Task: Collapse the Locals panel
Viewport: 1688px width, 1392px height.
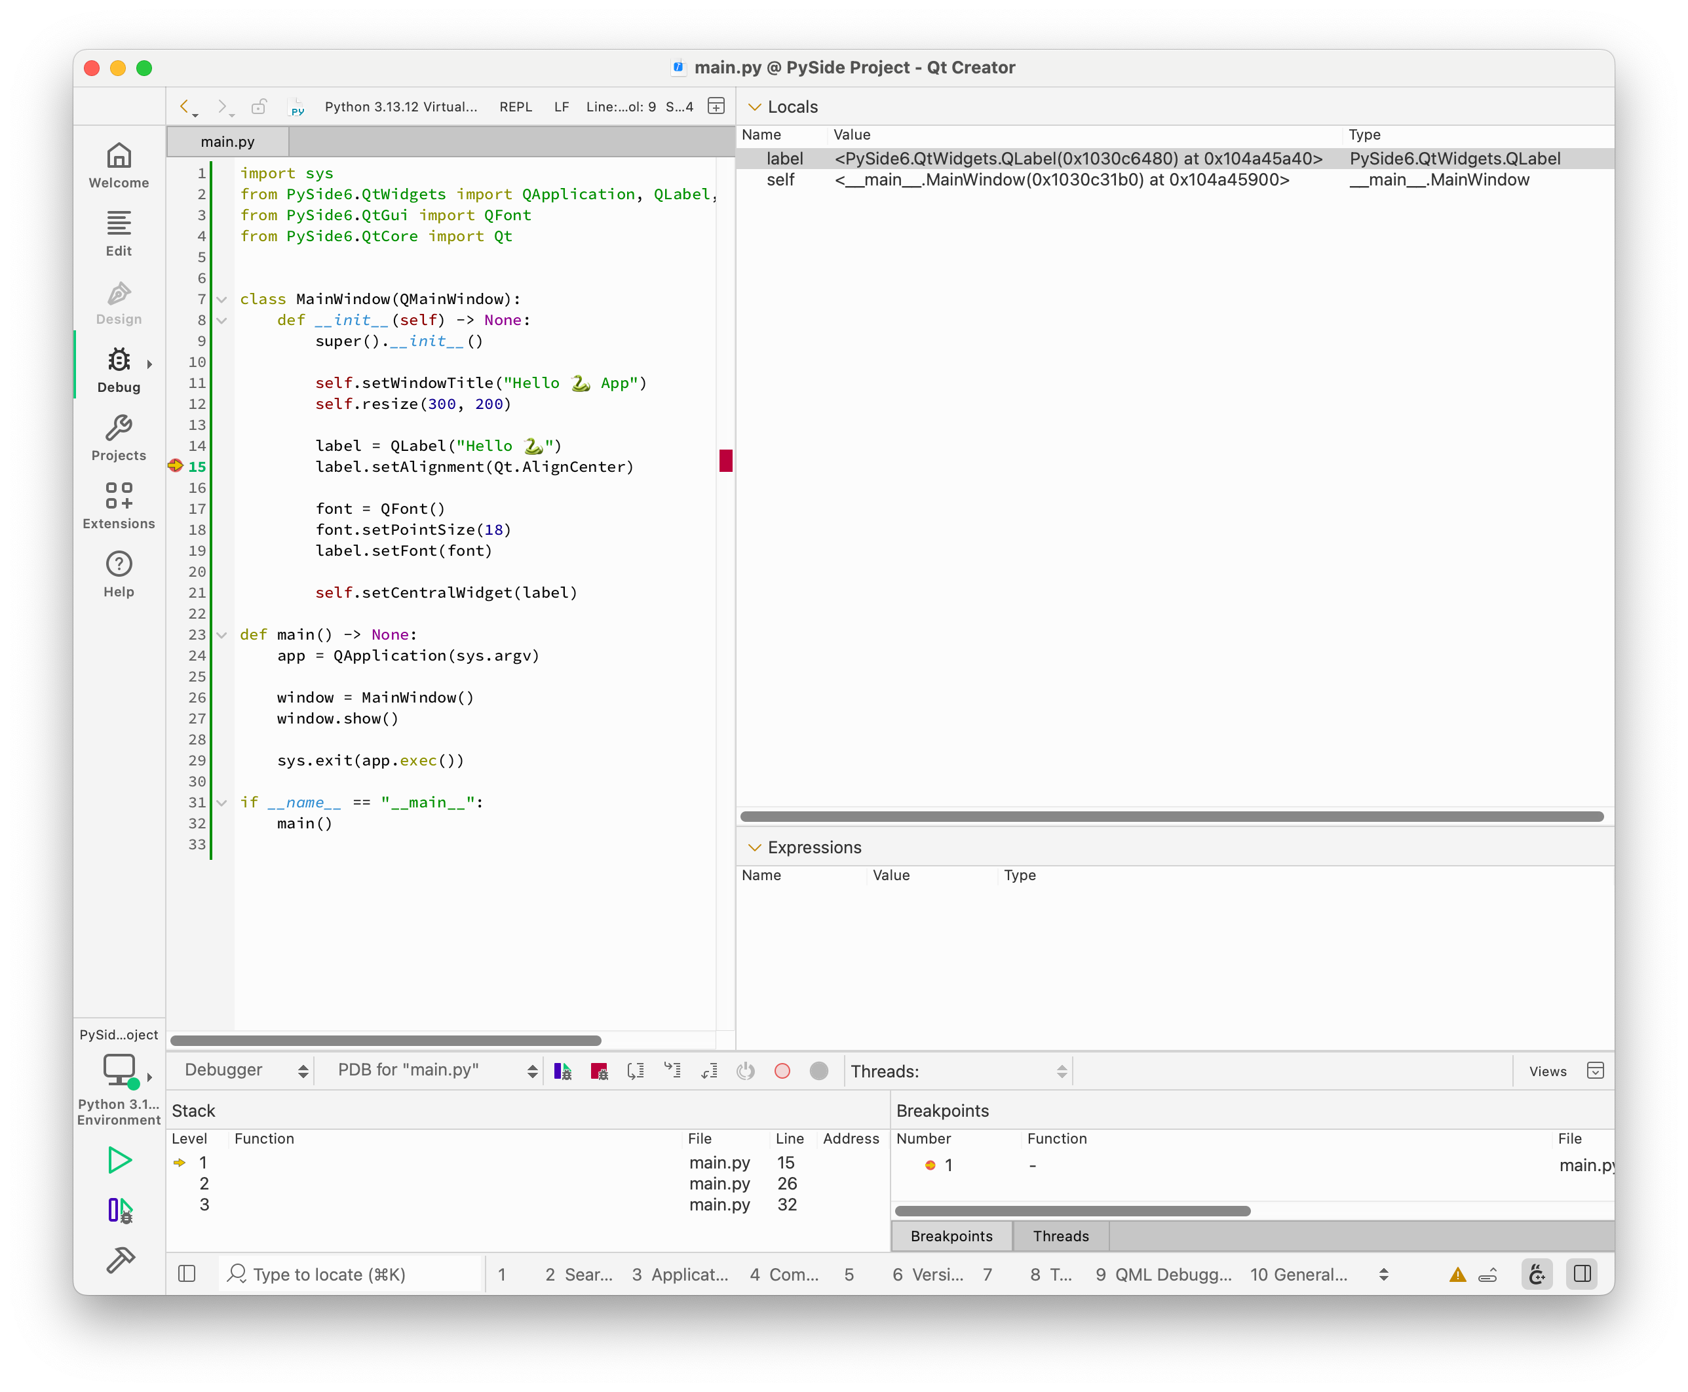Action: [754, 106]
